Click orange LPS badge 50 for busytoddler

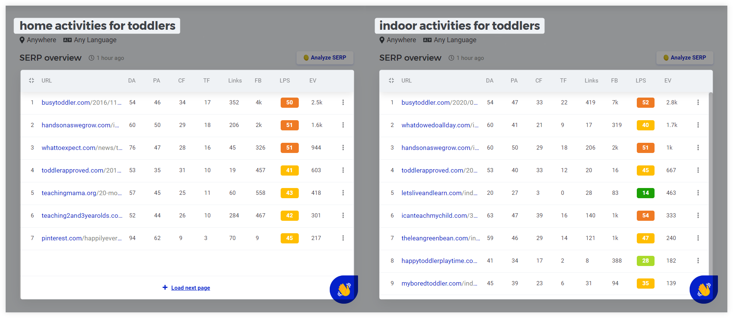[x=290, y=102]
